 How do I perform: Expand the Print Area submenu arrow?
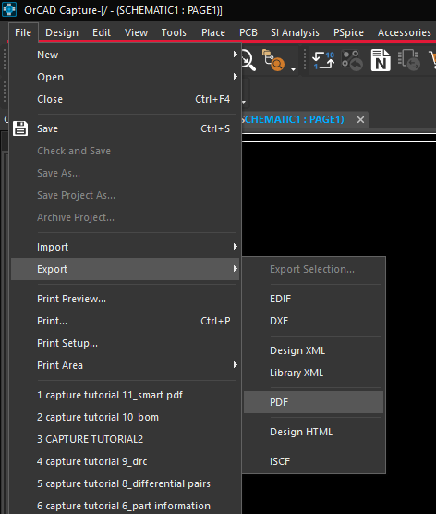pos(236,365)
